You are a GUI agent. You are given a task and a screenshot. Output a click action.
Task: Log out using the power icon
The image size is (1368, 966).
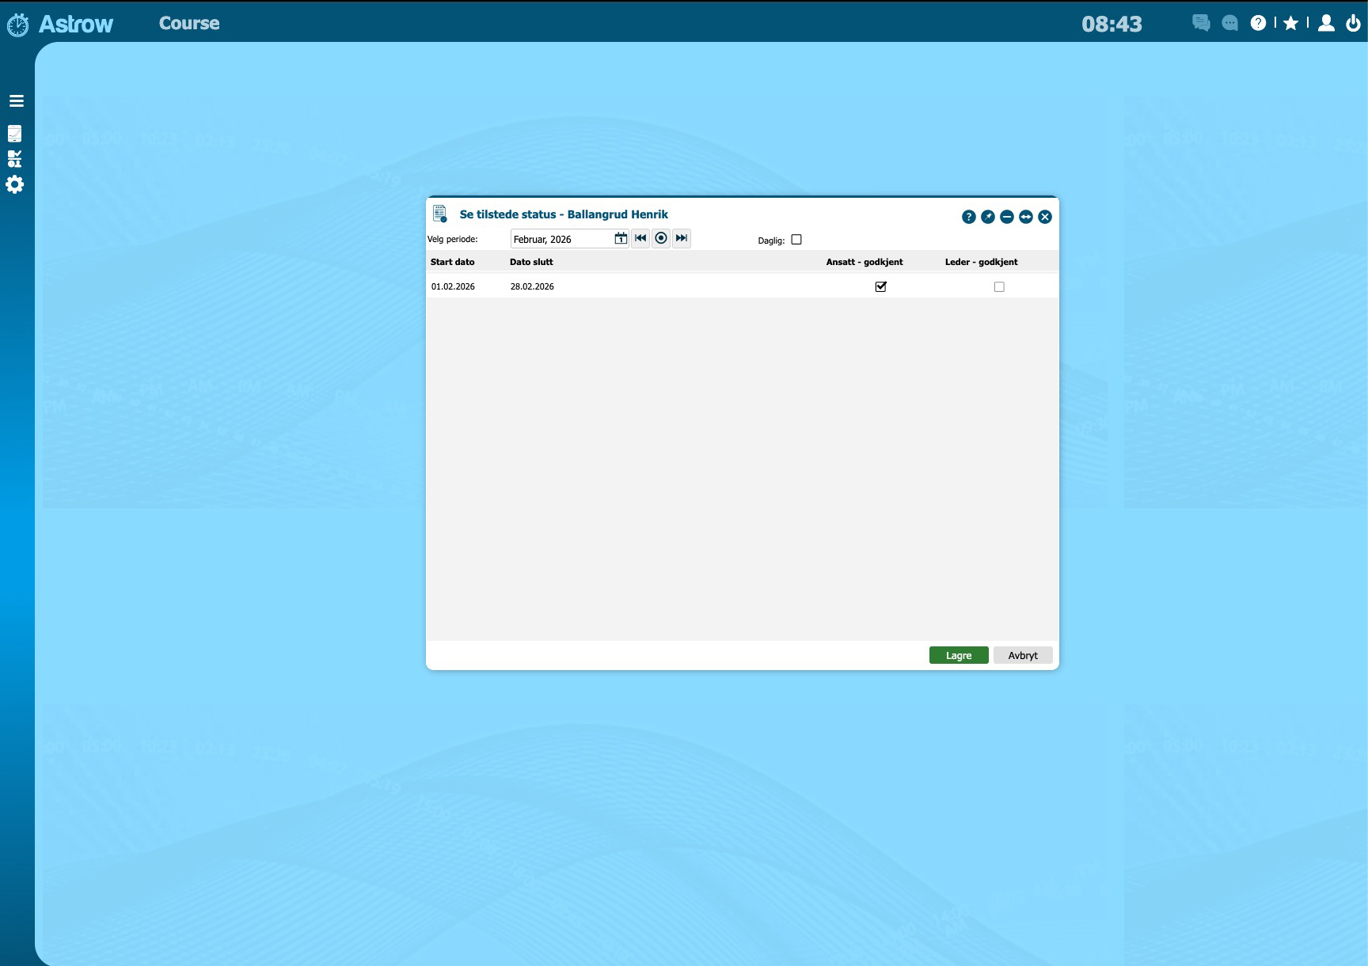click(x=1355, y=23)
